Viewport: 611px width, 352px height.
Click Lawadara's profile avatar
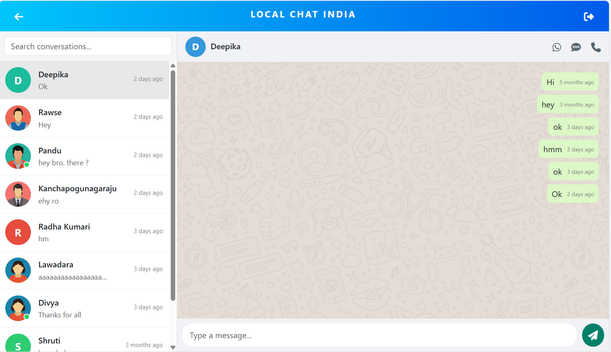pyautogui.click(x=18, y=270)
